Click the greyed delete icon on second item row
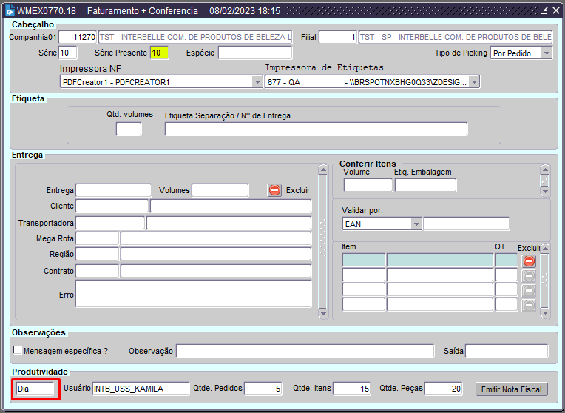 [x=529, y=275]
